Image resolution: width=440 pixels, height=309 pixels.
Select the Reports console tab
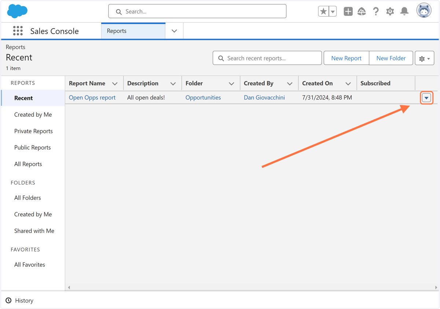(x=133, y=31)
